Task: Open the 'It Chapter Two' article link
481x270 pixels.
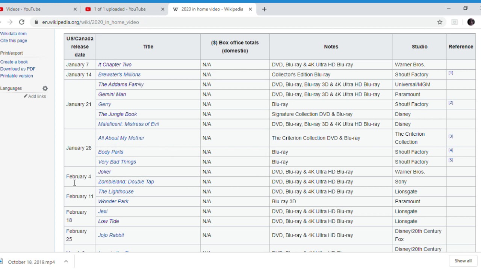Action: click(x=115, y=64)
